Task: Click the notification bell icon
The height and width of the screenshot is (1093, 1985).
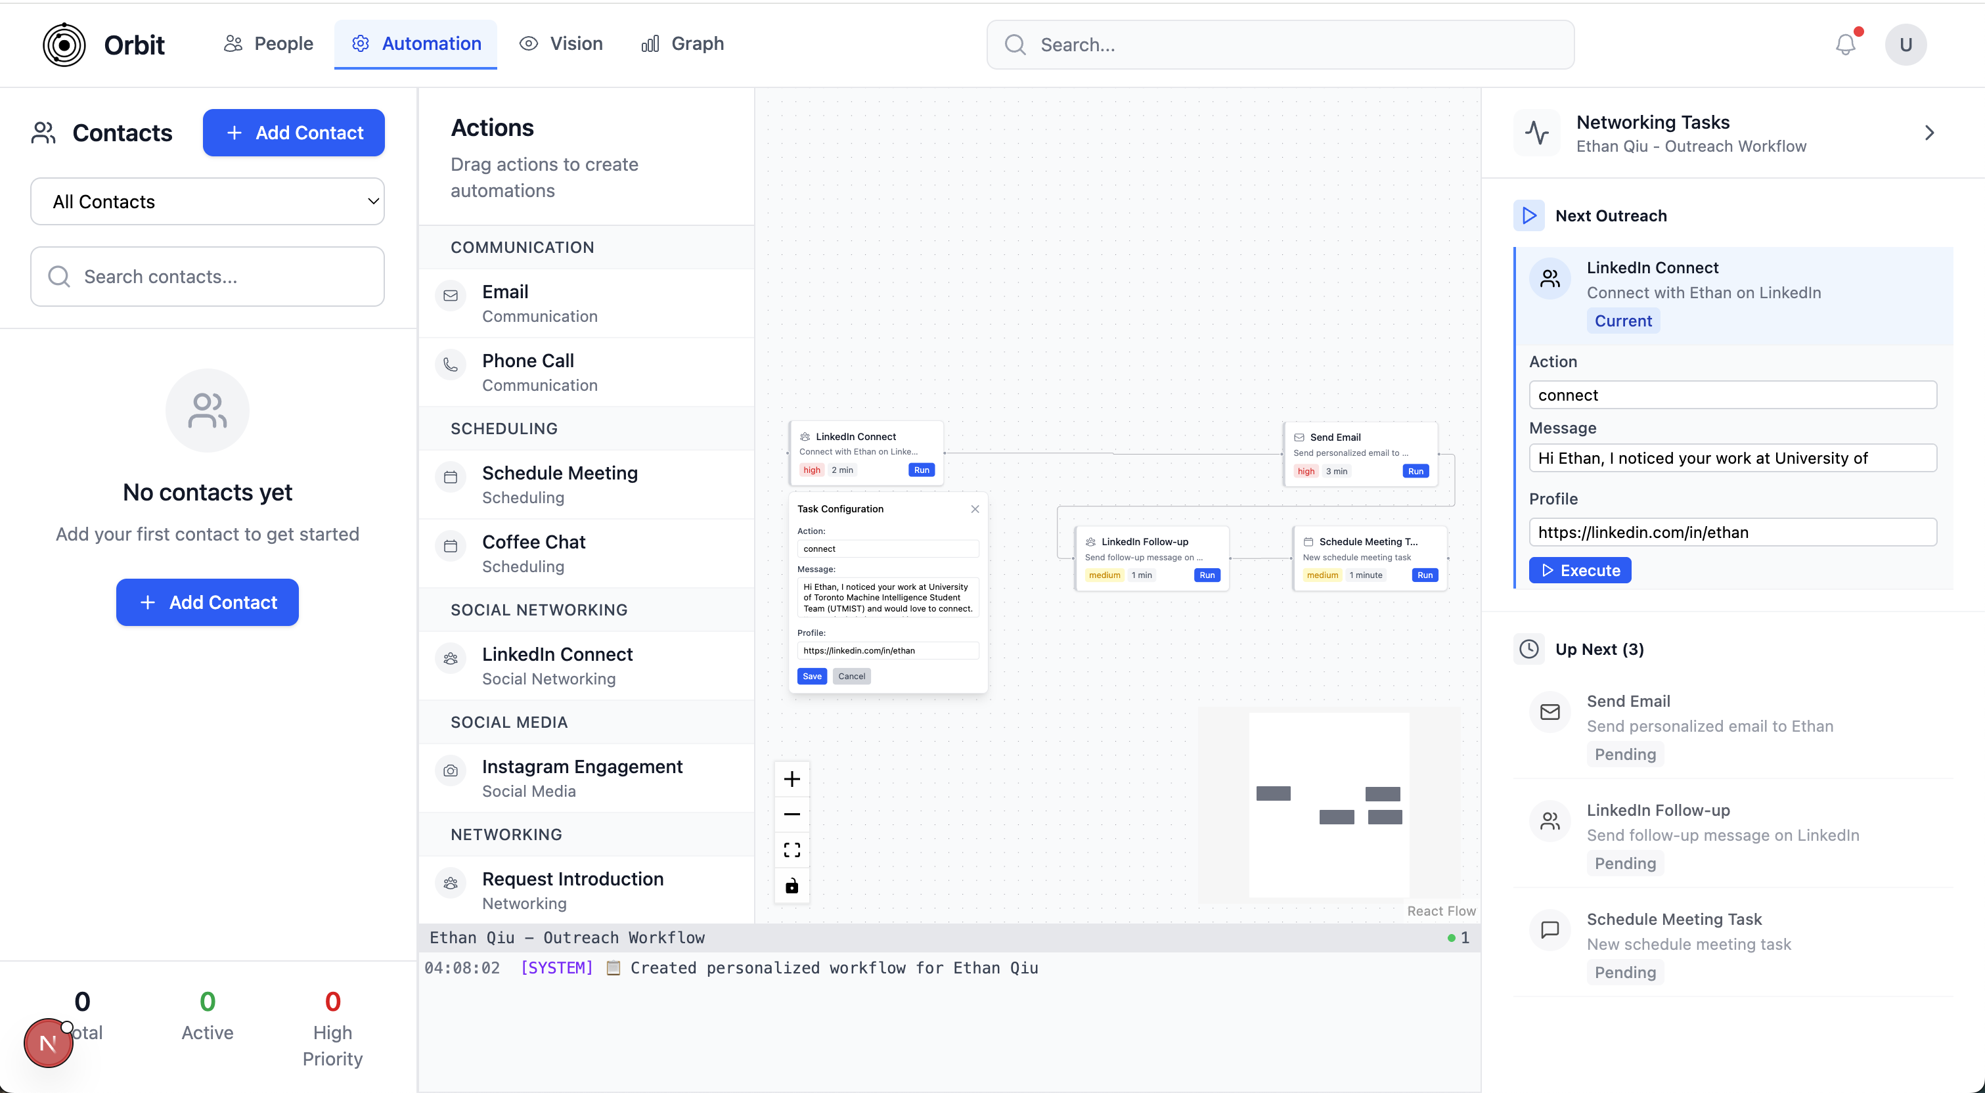Action: pos(1844,45)
